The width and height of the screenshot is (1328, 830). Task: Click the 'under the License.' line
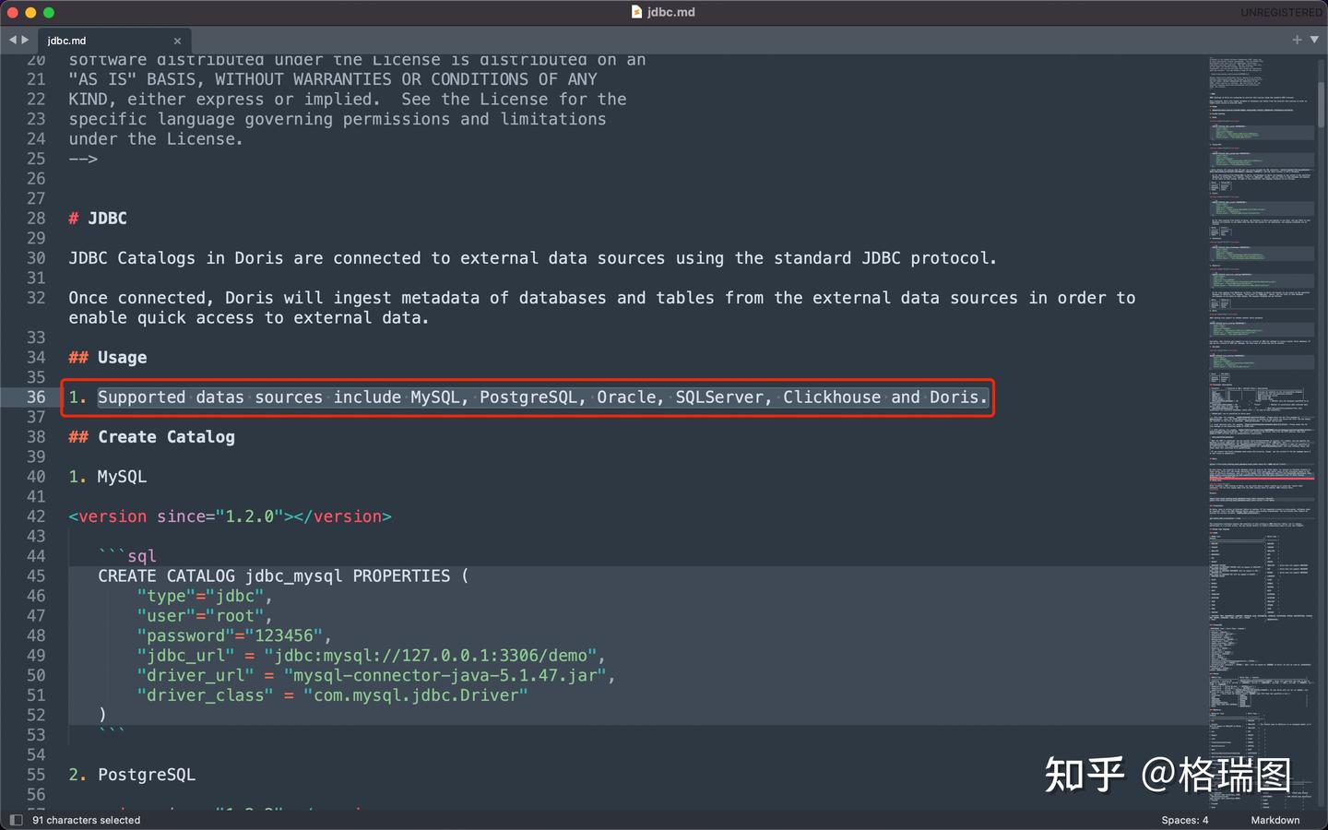pos(156,139)
